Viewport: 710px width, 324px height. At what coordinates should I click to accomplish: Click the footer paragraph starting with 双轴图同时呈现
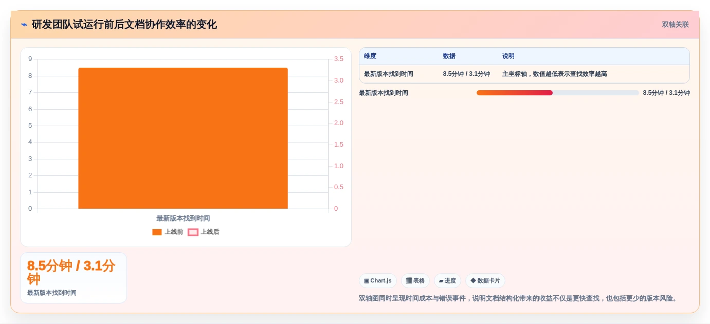pos(519,298)
